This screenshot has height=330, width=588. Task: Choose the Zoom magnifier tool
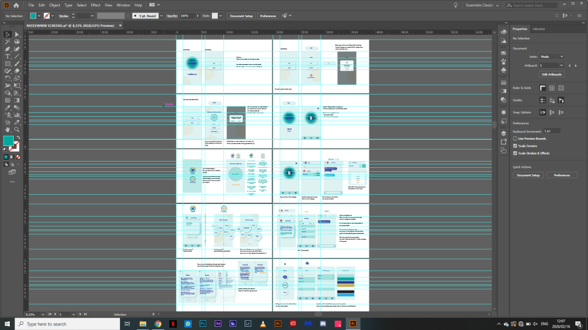coord(17,130)
